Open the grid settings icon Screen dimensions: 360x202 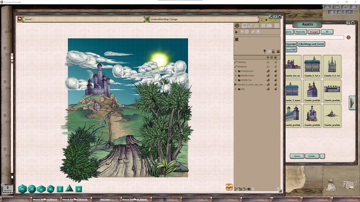coord(276,26)
